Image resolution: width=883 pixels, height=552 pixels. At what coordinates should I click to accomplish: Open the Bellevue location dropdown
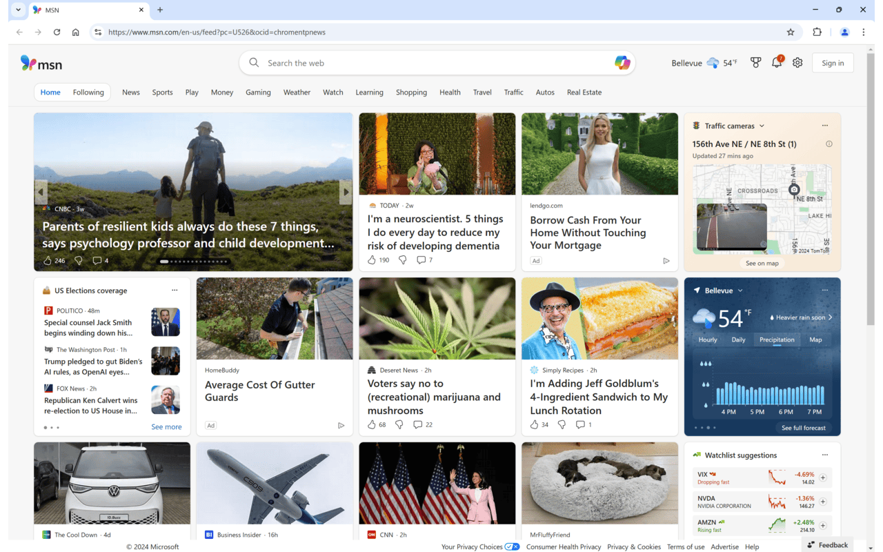(740, 290)
